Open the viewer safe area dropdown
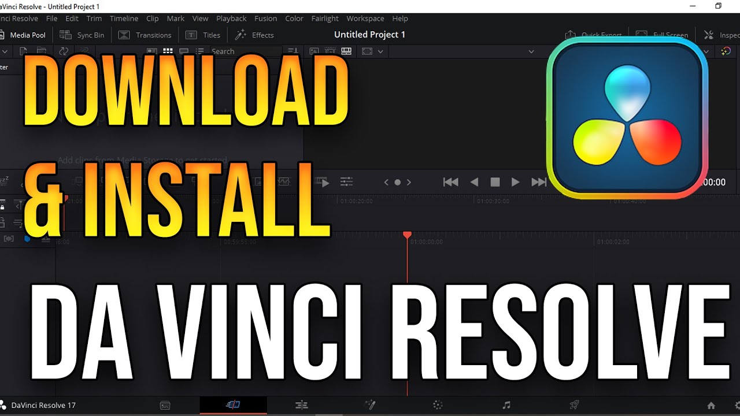 (x=380, y=51)
